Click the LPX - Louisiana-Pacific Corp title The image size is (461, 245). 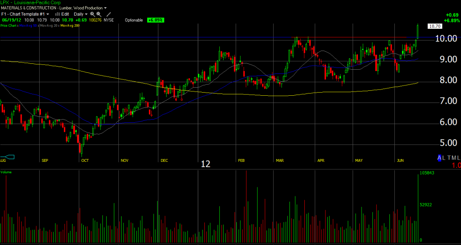[30, 3]
